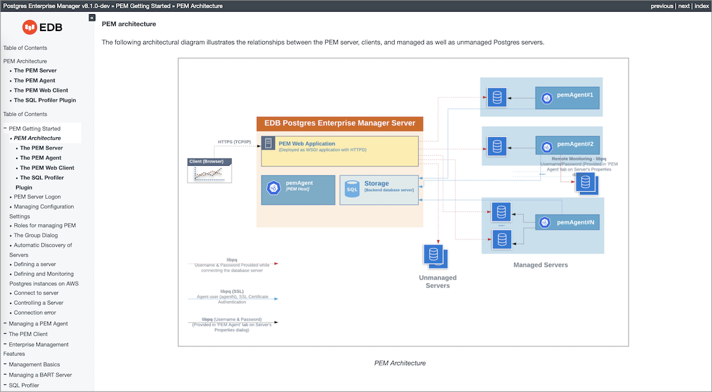Open Defining and Monitoring Postgres instances on AWS
This screenshot has height=392, width=712.
[x=44, y=279]
